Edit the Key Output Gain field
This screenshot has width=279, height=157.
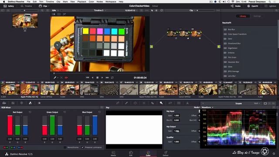pyautogui.click(x=177, y=131)
